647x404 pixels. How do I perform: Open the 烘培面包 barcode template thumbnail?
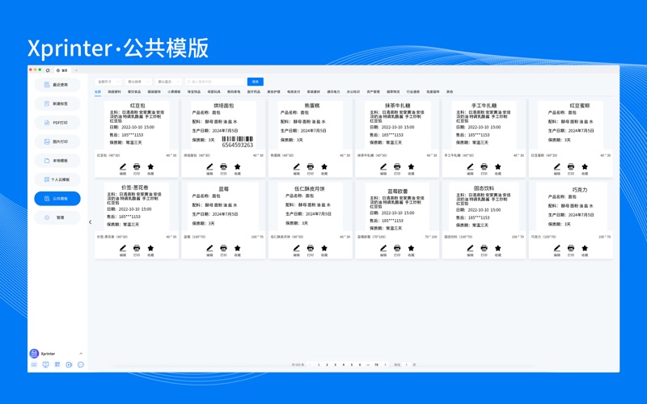(x=223, y=124)
